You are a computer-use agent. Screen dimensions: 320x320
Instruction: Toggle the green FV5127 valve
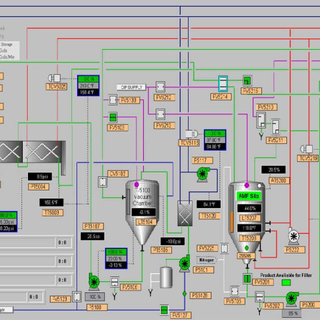163,311
